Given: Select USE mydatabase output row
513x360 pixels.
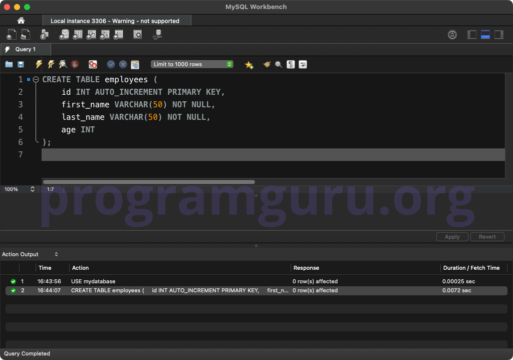Looking at the screenshot, I should pos(256,281).
